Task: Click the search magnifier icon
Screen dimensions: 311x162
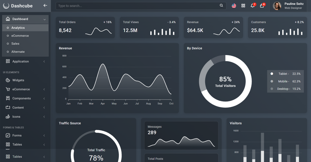Action: point(221,5)
